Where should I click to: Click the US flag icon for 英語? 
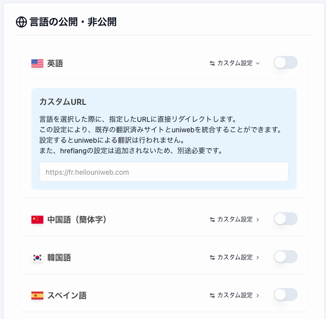[x=37, y=63]
